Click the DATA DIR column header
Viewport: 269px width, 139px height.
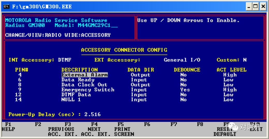[141, 70]
